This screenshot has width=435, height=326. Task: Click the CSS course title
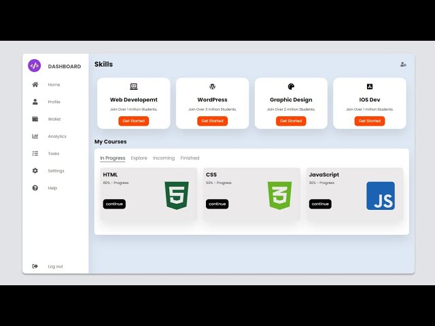[211, 175]
